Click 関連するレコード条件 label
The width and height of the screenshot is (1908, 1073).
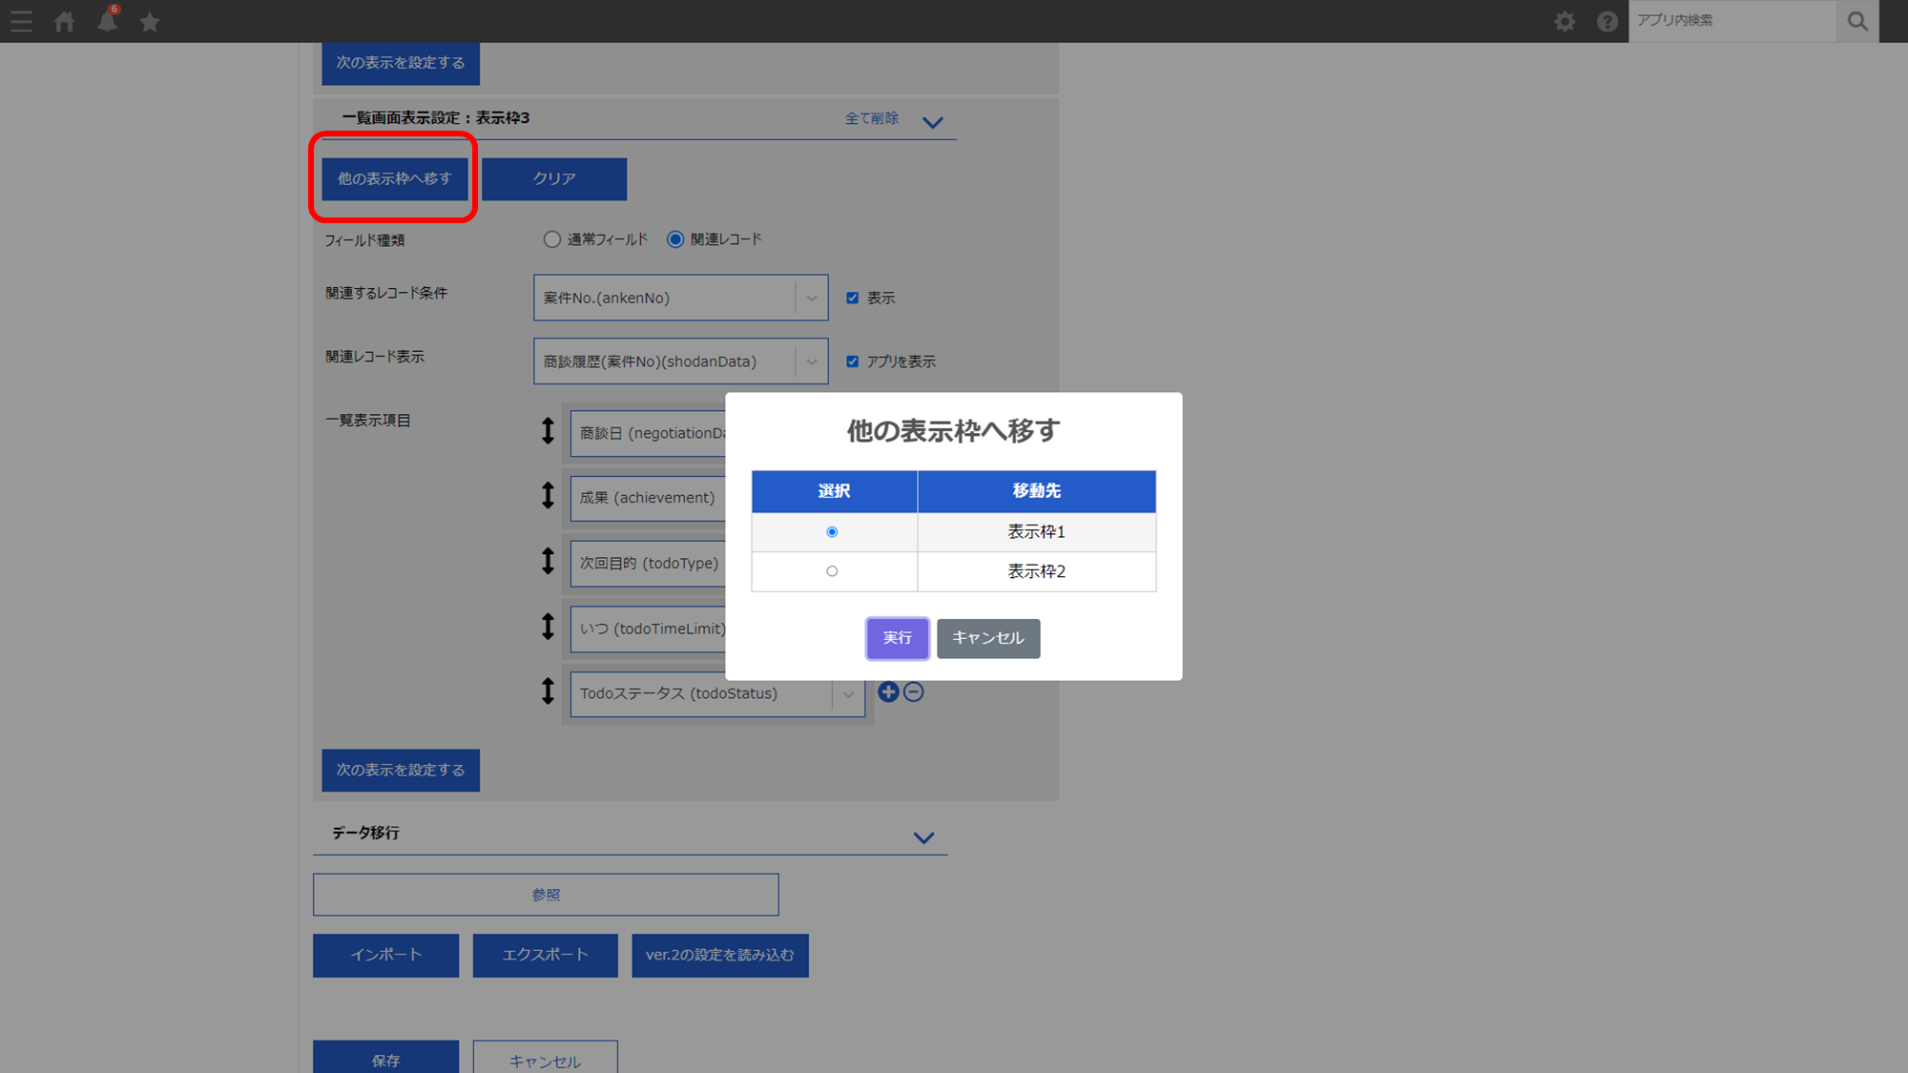(x=386, y=293)
